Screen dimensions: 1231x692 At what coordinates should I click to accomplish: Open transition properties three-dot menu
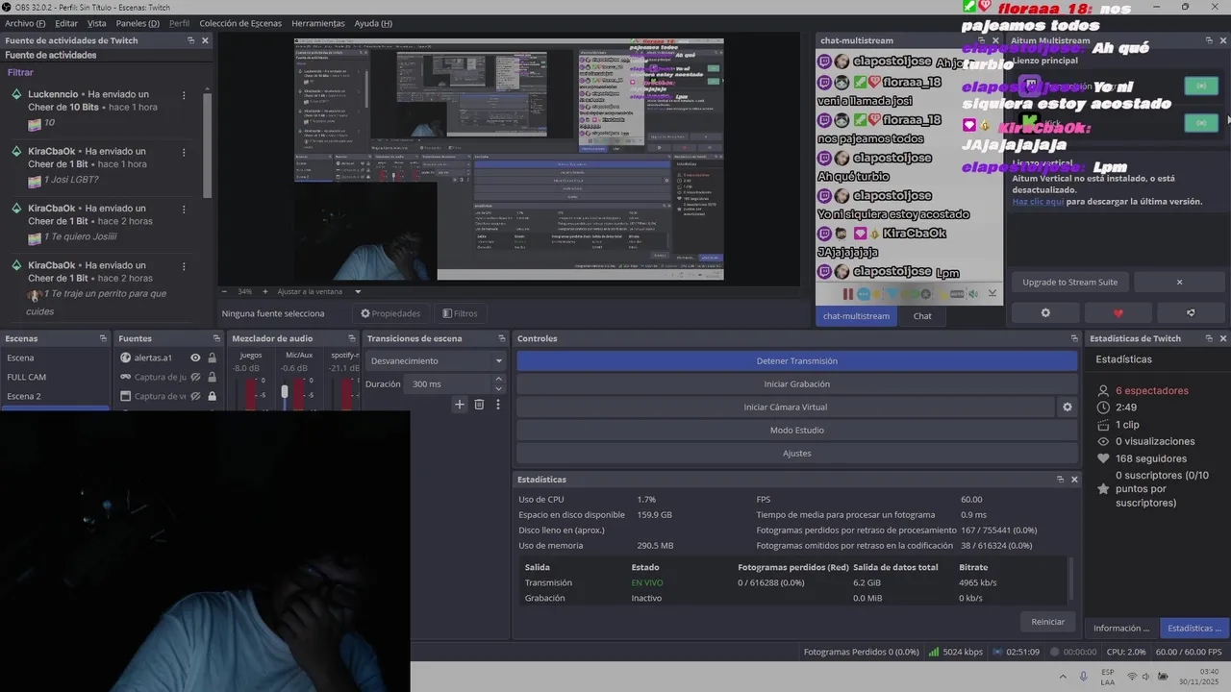click(x=497, y=405)
